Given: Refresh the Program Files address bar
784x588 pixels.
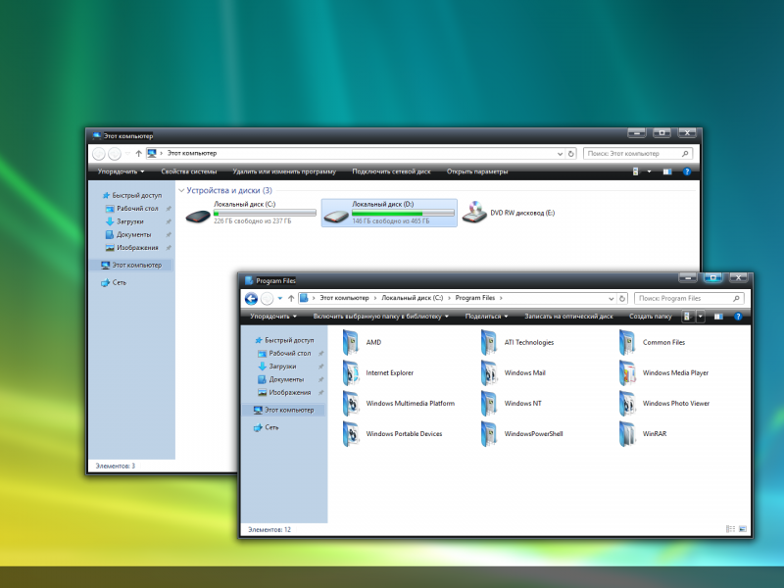Looking at the screenshot, I should coord(622,299).
